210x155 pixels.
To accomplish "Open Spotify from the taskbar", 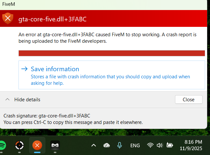I will pyautogui.click(x=3, y=145).
